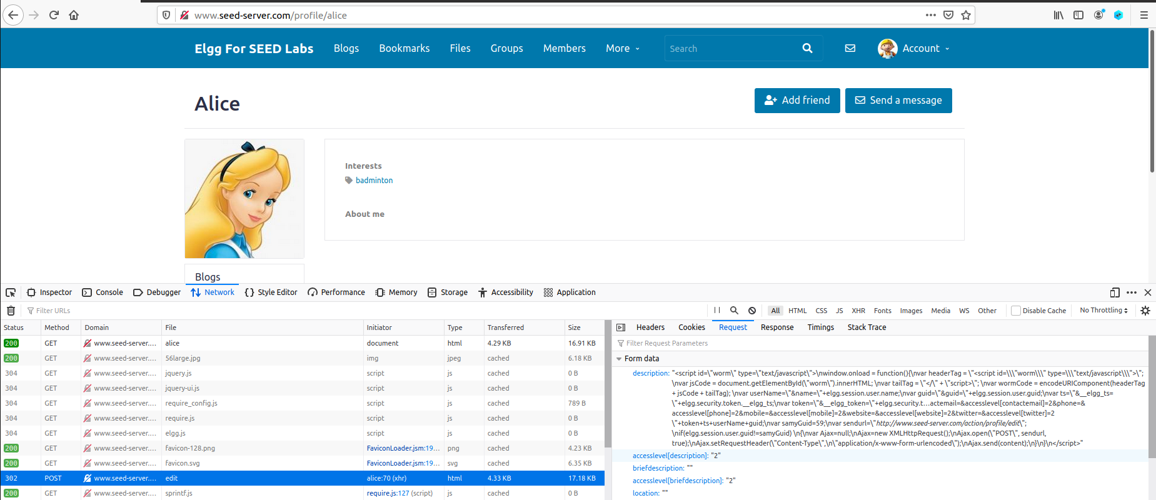Image resolution: width=1156 pixels, height=500 pixels.
Task: Filter network requests by Fonts
Action: point(883,311)
